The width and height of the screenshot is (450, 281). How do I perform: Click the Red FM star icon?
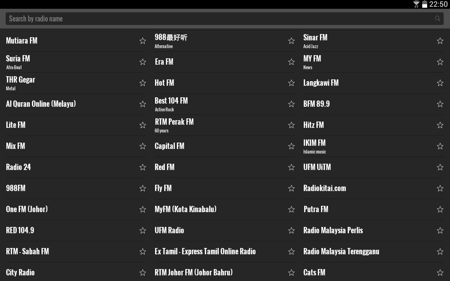pos(291,167)
